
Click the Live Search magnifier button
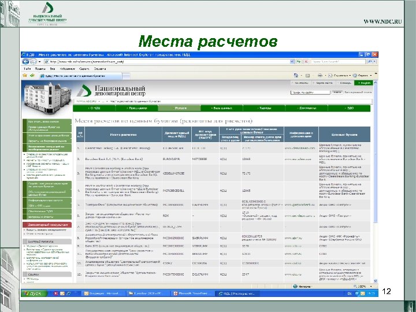click(x=370, y=62)
